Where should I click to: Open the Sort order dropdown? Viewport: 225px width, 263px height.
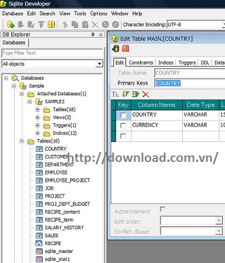coord(219,220)
